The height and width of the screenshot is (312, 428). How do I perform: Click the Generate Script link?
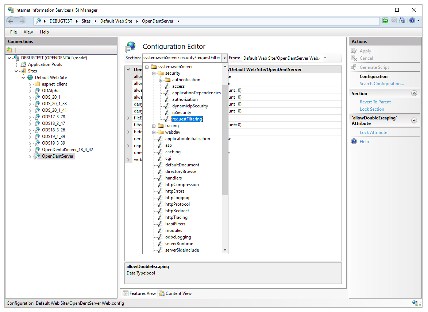(374, 67)
